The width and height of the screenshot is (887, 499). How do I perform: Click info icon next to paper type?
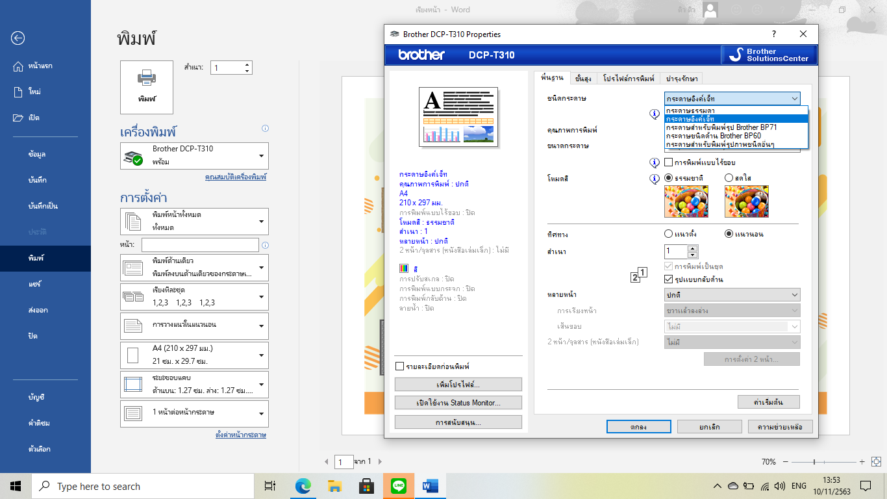point(655,114)
